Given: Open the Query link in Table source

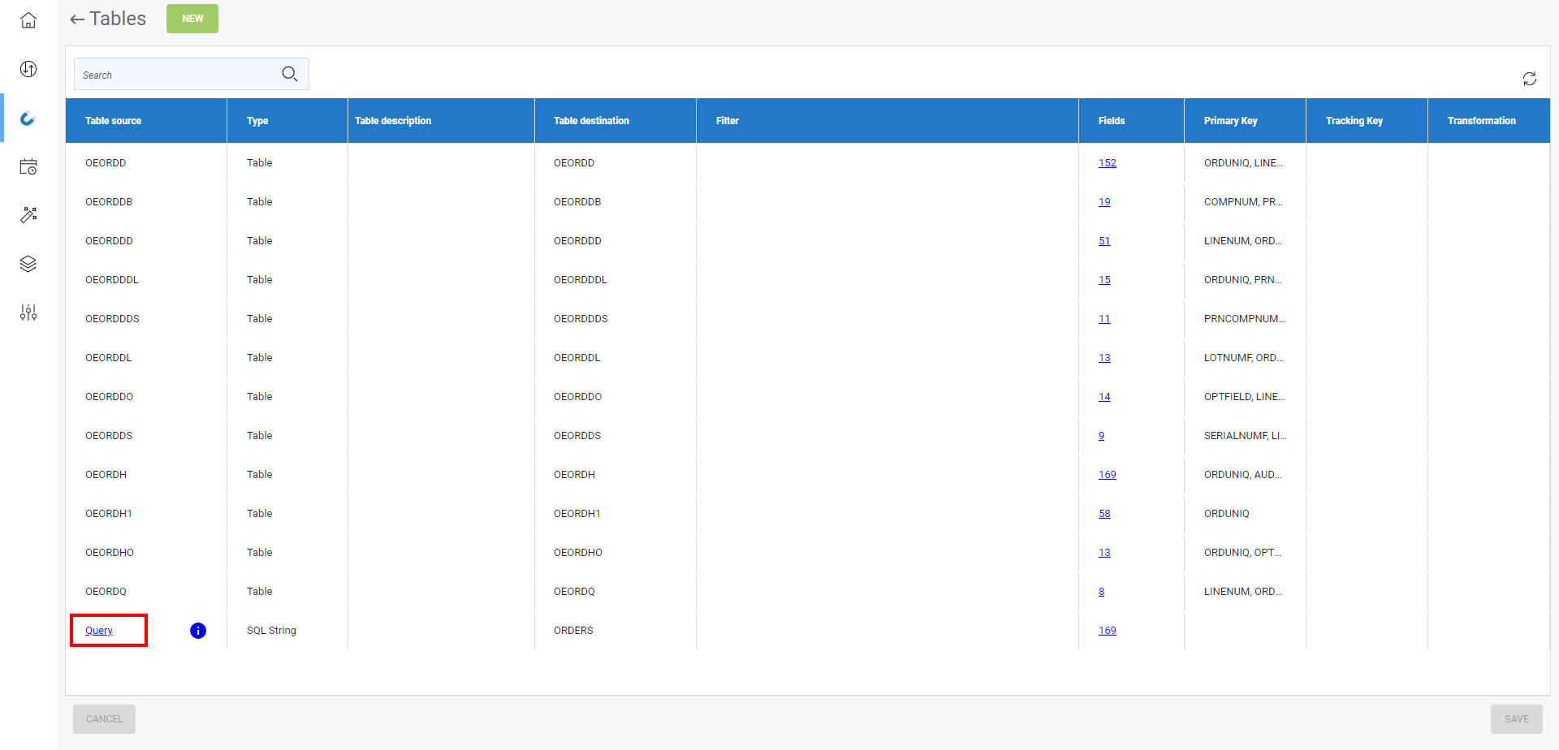Looking at the screenshot, I should pyautogui.click(x=99, y=631).
